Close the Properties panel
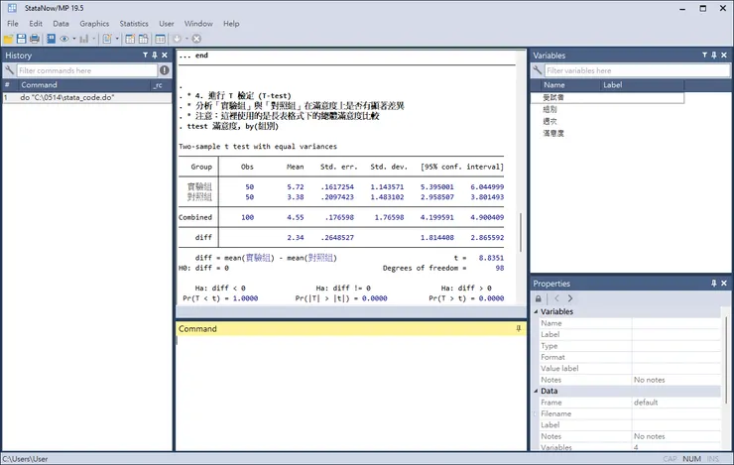Viewport: 734px width, 465px height. coord(724,284)
